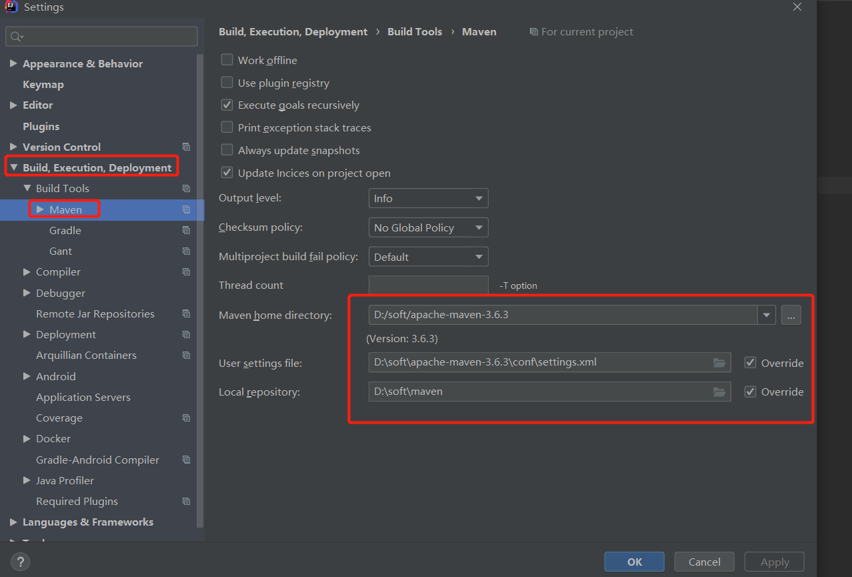Open help with the question mark icon
The image size is (852, 577).
[x=20, y=562]
